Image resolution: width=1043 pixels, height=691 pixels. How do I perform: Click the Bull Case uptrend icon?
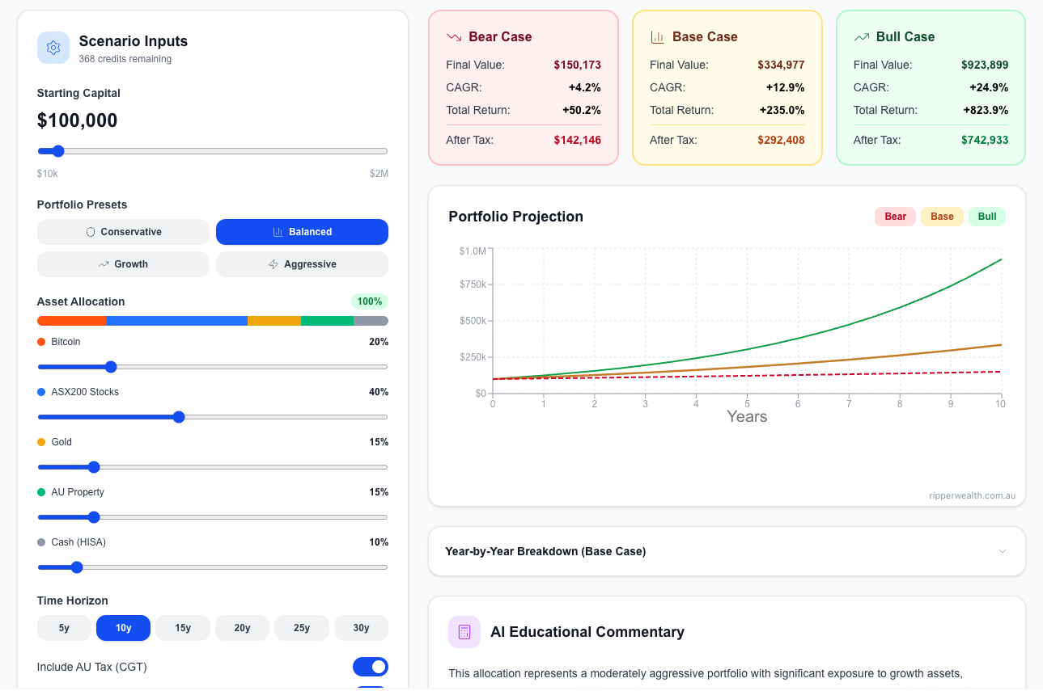pos(862,37)
